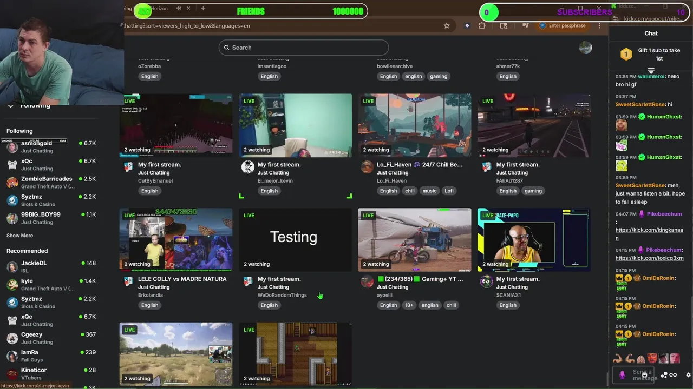Viewport: 693px width, 389px height.
Task: Open WeDoRandomThings channel name link
Action: [282, 295]
